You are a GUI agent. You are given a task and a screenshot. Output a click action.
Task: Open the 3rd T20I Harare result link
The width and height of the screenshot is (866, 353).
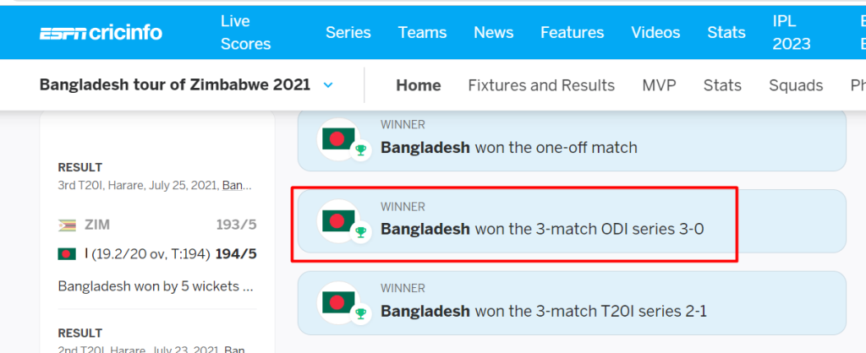156,186
